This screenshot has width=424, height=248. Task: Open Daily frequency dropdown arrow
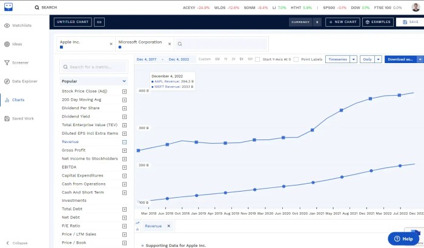pos(378,59)
